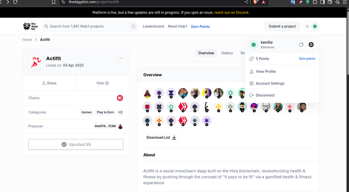The width and height of the screenshot is (349, 192).
Task: Open the Leo AI sparkle icon
Action: coord(338,2)
